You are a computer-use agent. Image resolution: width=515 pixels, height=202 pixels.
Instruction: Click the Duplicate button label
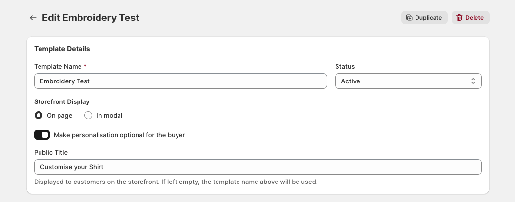point(428,18)
